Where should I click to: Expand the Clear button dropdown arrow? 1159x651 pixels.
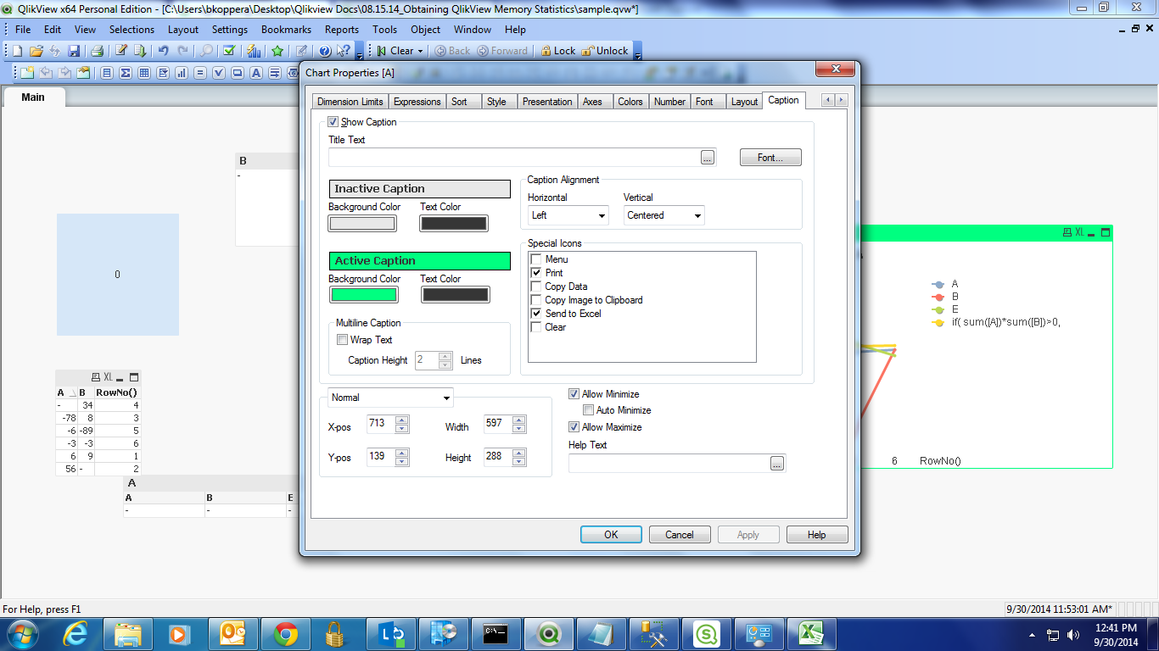[421, 51]
